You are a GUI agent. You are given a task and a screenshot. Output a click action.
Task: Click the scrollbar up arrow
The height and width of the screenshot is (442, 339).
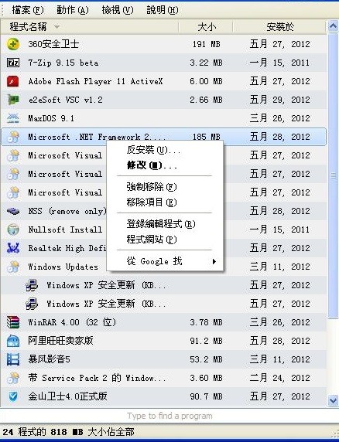click(x=333, y=26)
